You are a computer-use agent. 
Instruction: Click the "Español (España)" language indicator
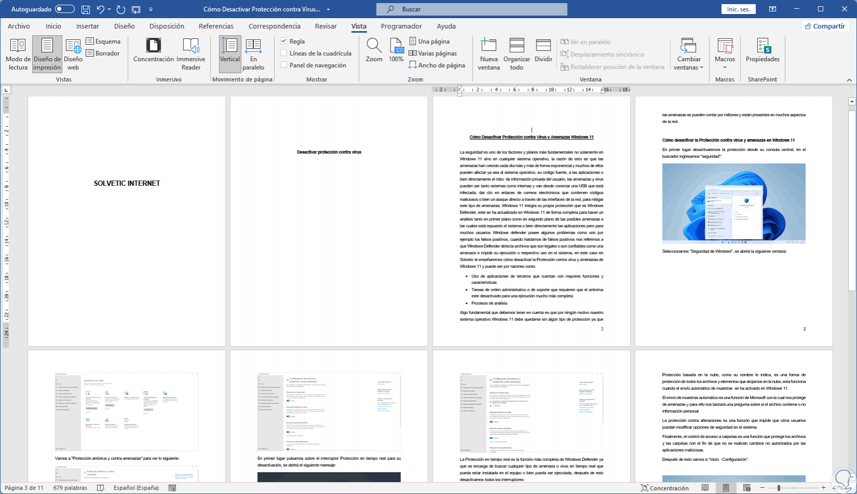coord(136,488)
